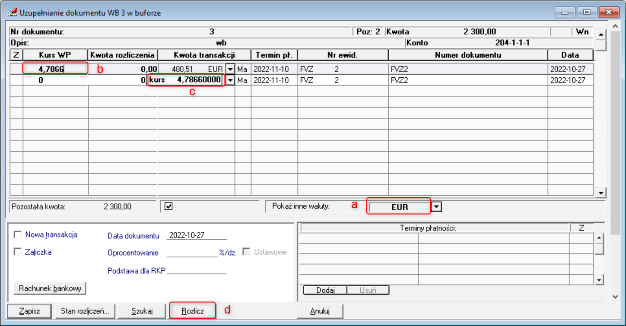Click the Data column header
The height and width of the screenshot is (326, 626).
[570, 55]
